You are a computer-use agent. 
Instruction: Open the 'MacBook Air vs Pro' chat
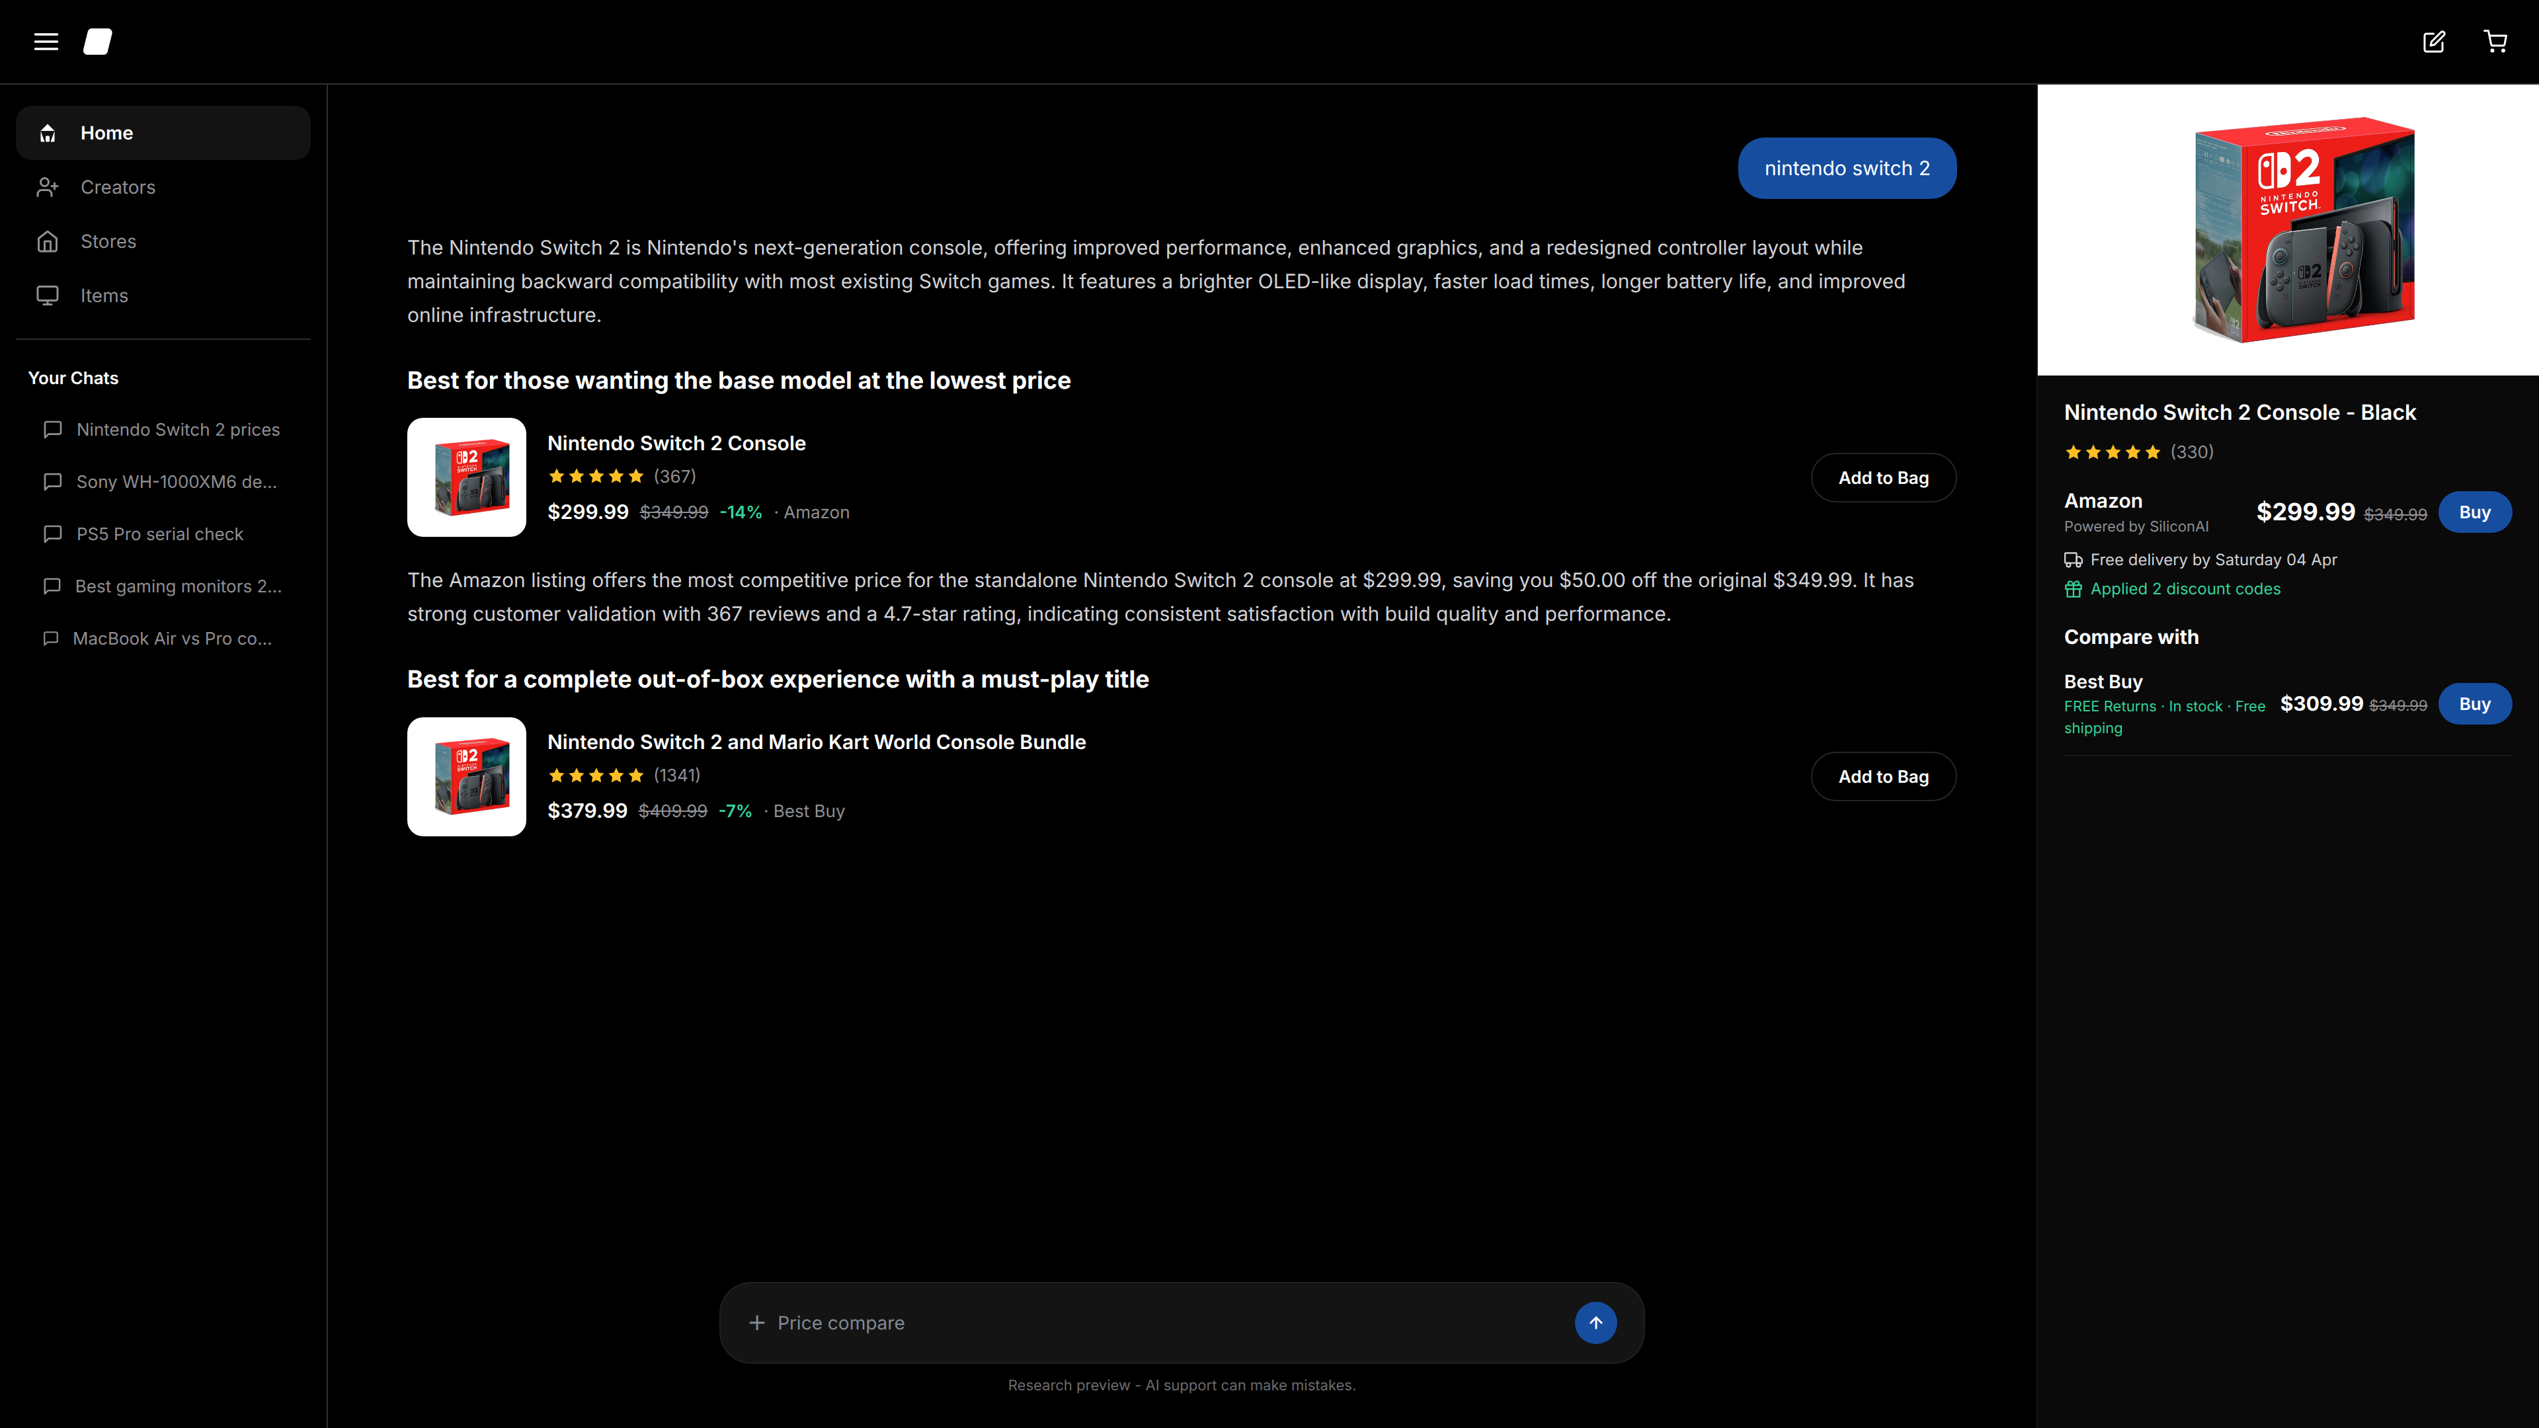[171, 637]
